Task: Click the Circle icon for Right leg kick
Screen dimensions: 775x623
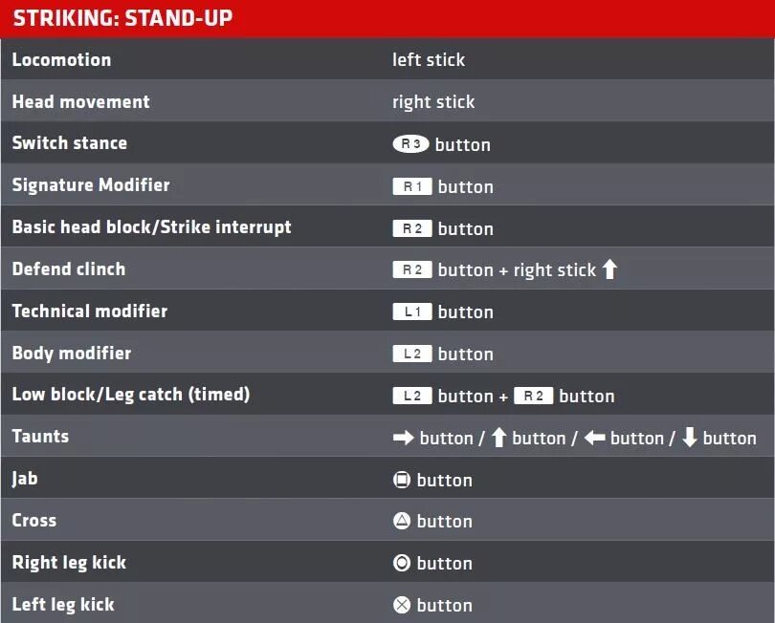Action: tap(401, 563)
